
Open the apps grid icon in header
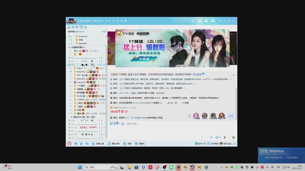point(206,21)
